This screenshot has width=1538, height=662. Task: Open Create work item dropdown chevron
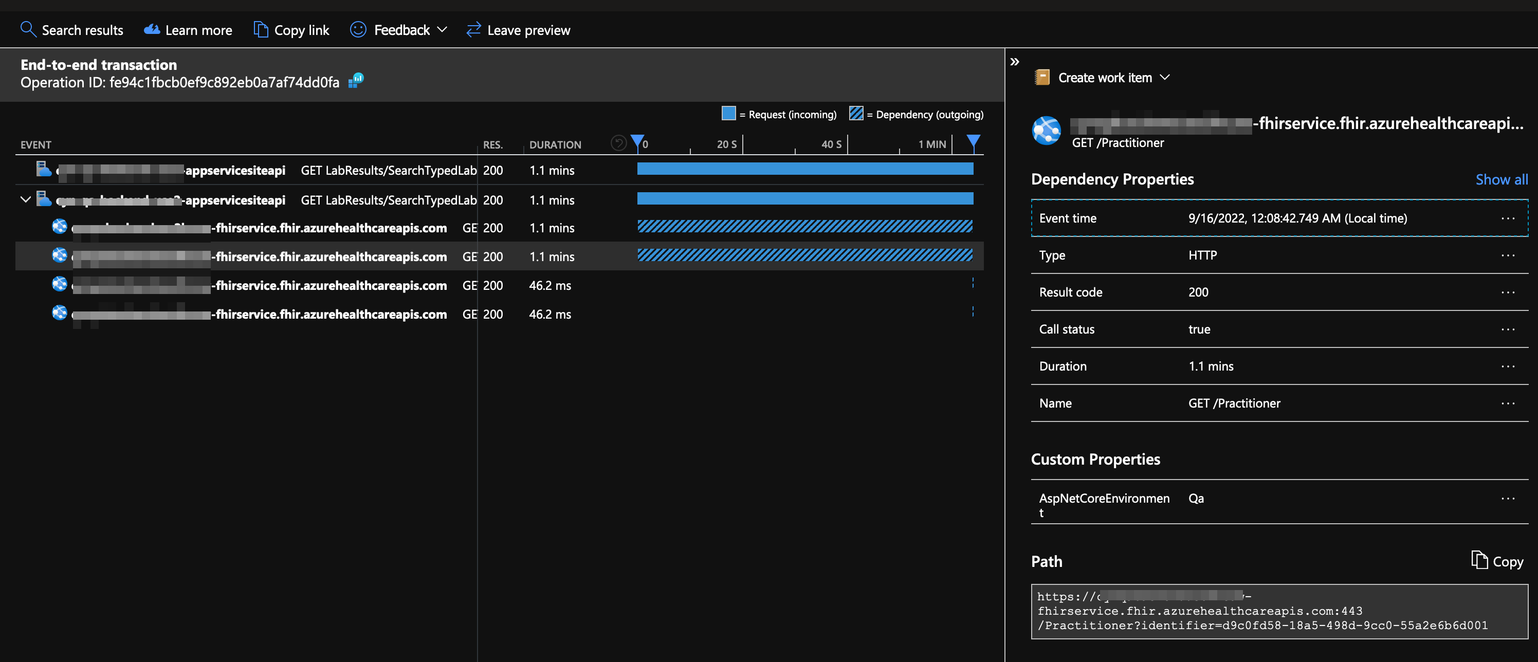[1164, 78]
